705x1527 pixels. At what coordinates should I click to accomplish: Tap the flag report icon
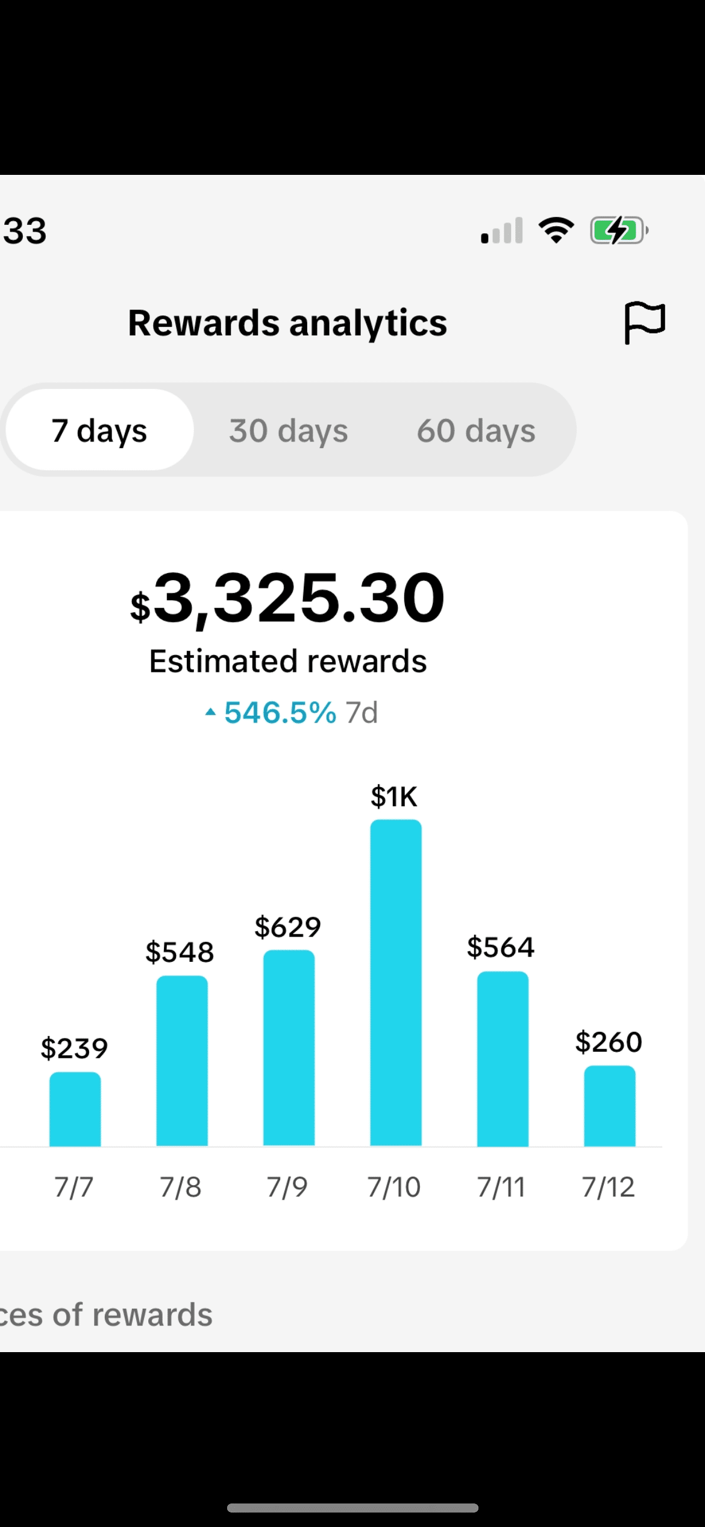coord(644,323)
